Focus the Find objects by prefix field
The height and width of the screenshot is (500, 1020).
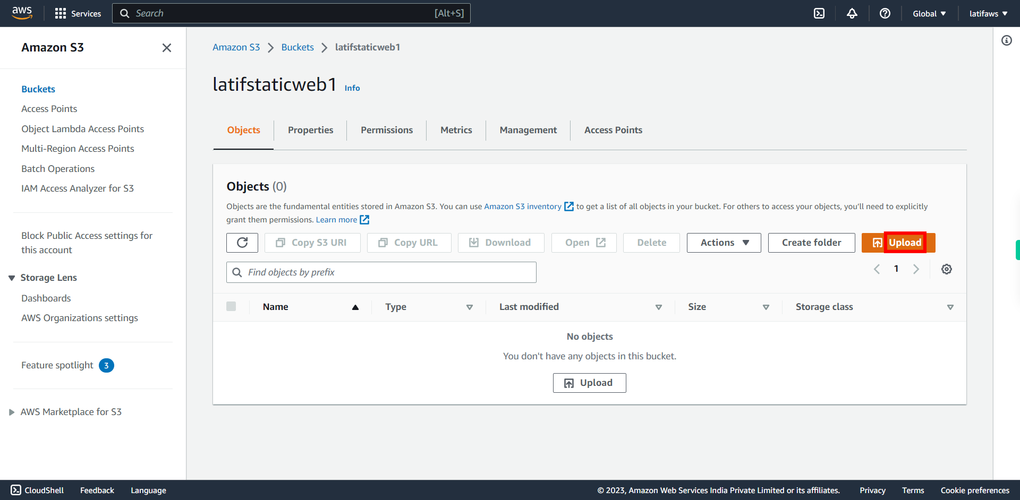coord(381,272)
